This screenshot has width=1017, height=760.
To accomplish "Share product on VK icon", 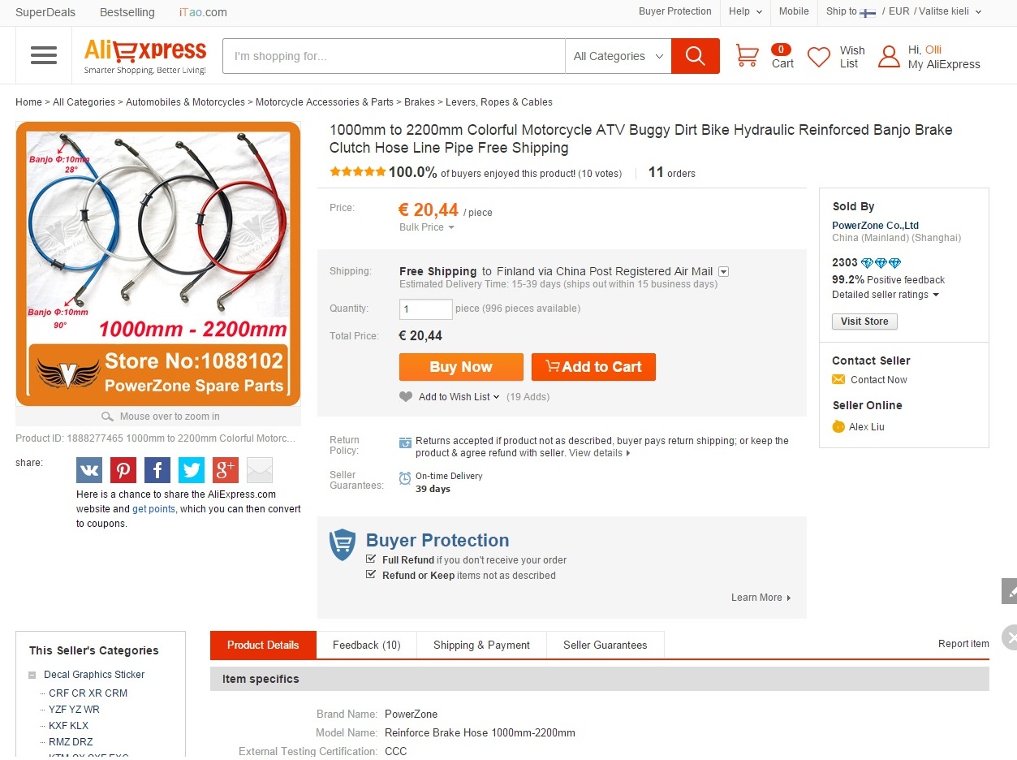I will [89, 470].
